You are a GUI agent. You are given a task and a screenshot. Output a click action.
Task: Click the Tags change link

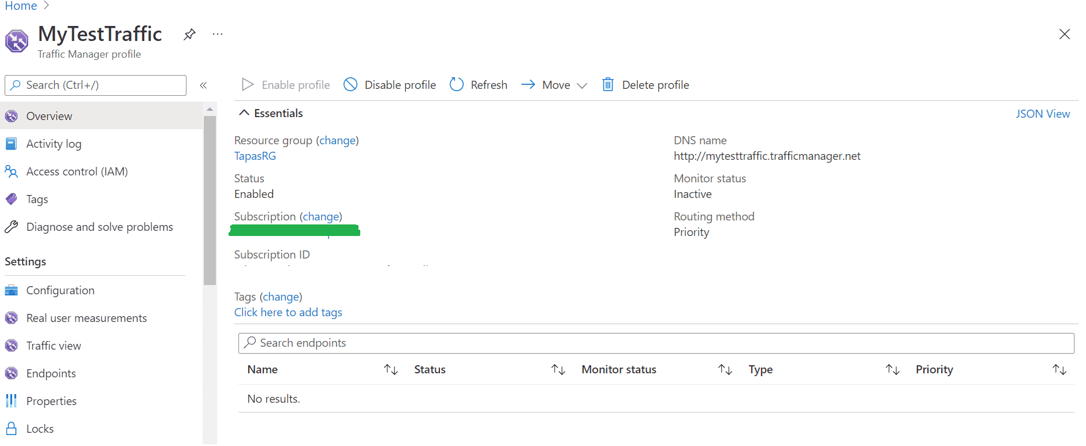pos(281,297)
